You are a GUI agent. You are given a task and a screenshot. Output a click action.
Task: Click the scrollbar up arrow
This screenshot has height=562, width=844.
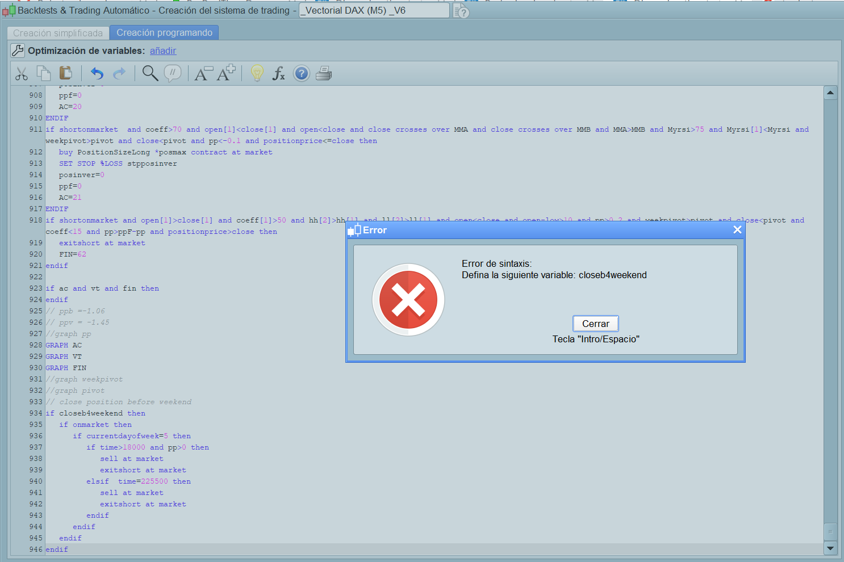[830, 93]
